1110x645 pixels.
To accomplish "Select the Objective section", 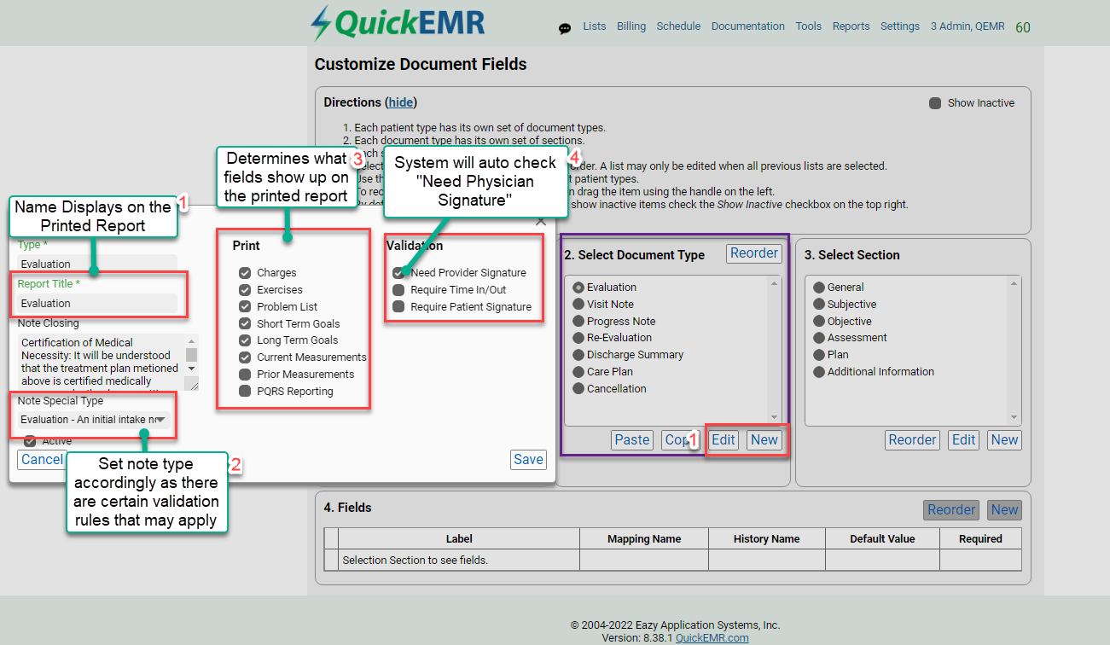I will click(819, 322).
